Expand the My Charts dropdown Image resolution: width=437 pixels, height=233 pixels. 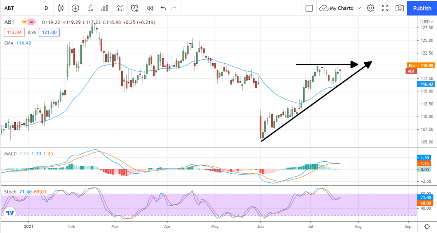340,8
